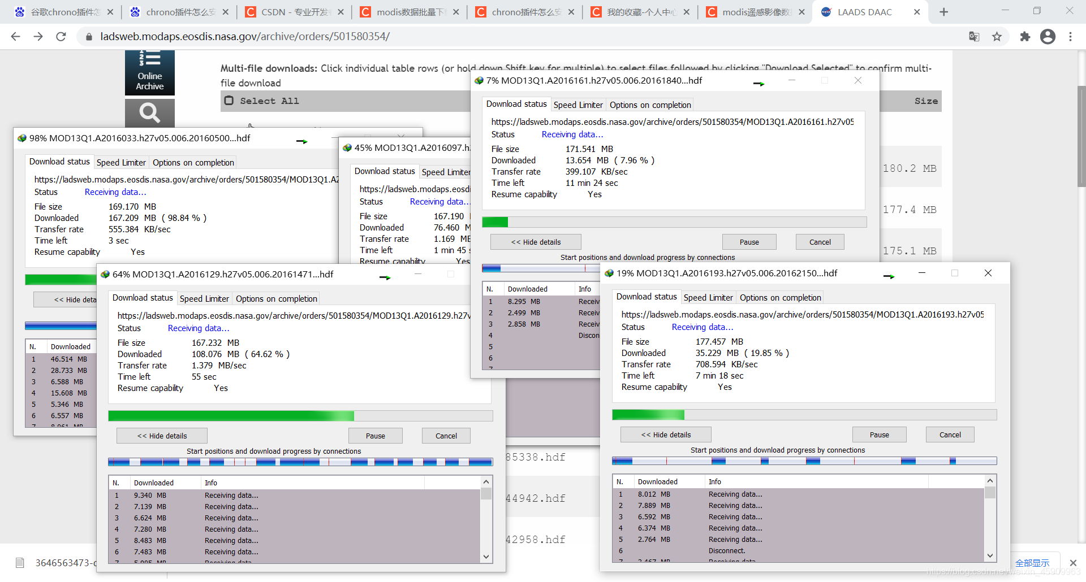Screen dimensions: 1086x582
Task: Switch to the LAADS DAAC tab
Action: point(870,12)
